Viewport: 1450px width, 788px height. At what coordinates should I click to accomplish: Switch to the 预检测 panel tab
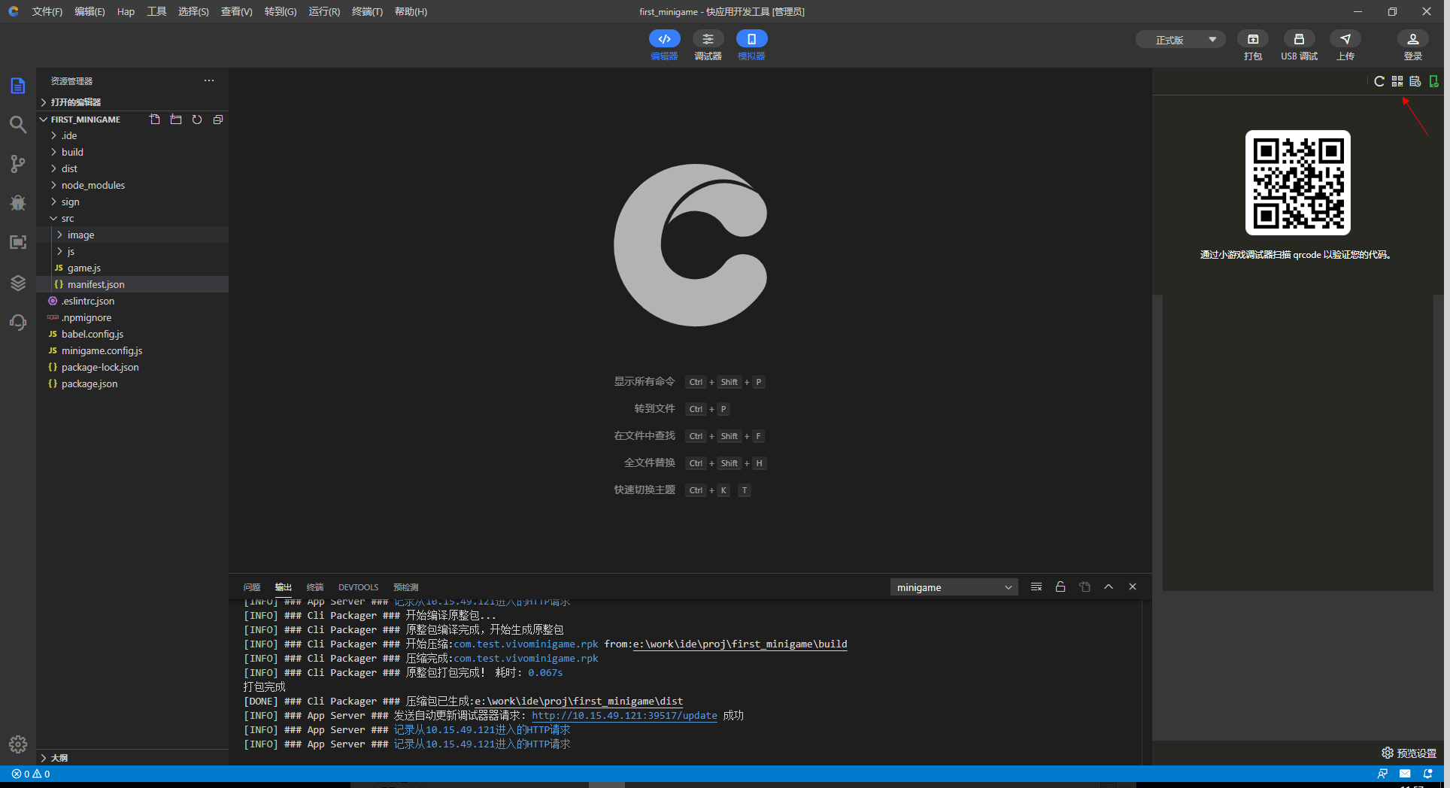(405, 587)
